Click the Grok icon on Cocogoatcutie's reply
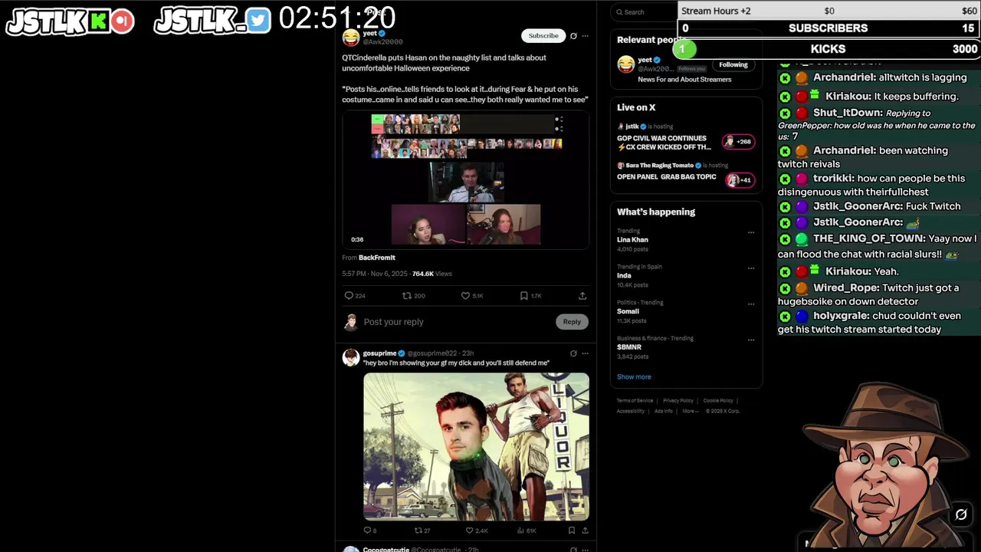Screen dimensions: 981x552 [573, 550]
